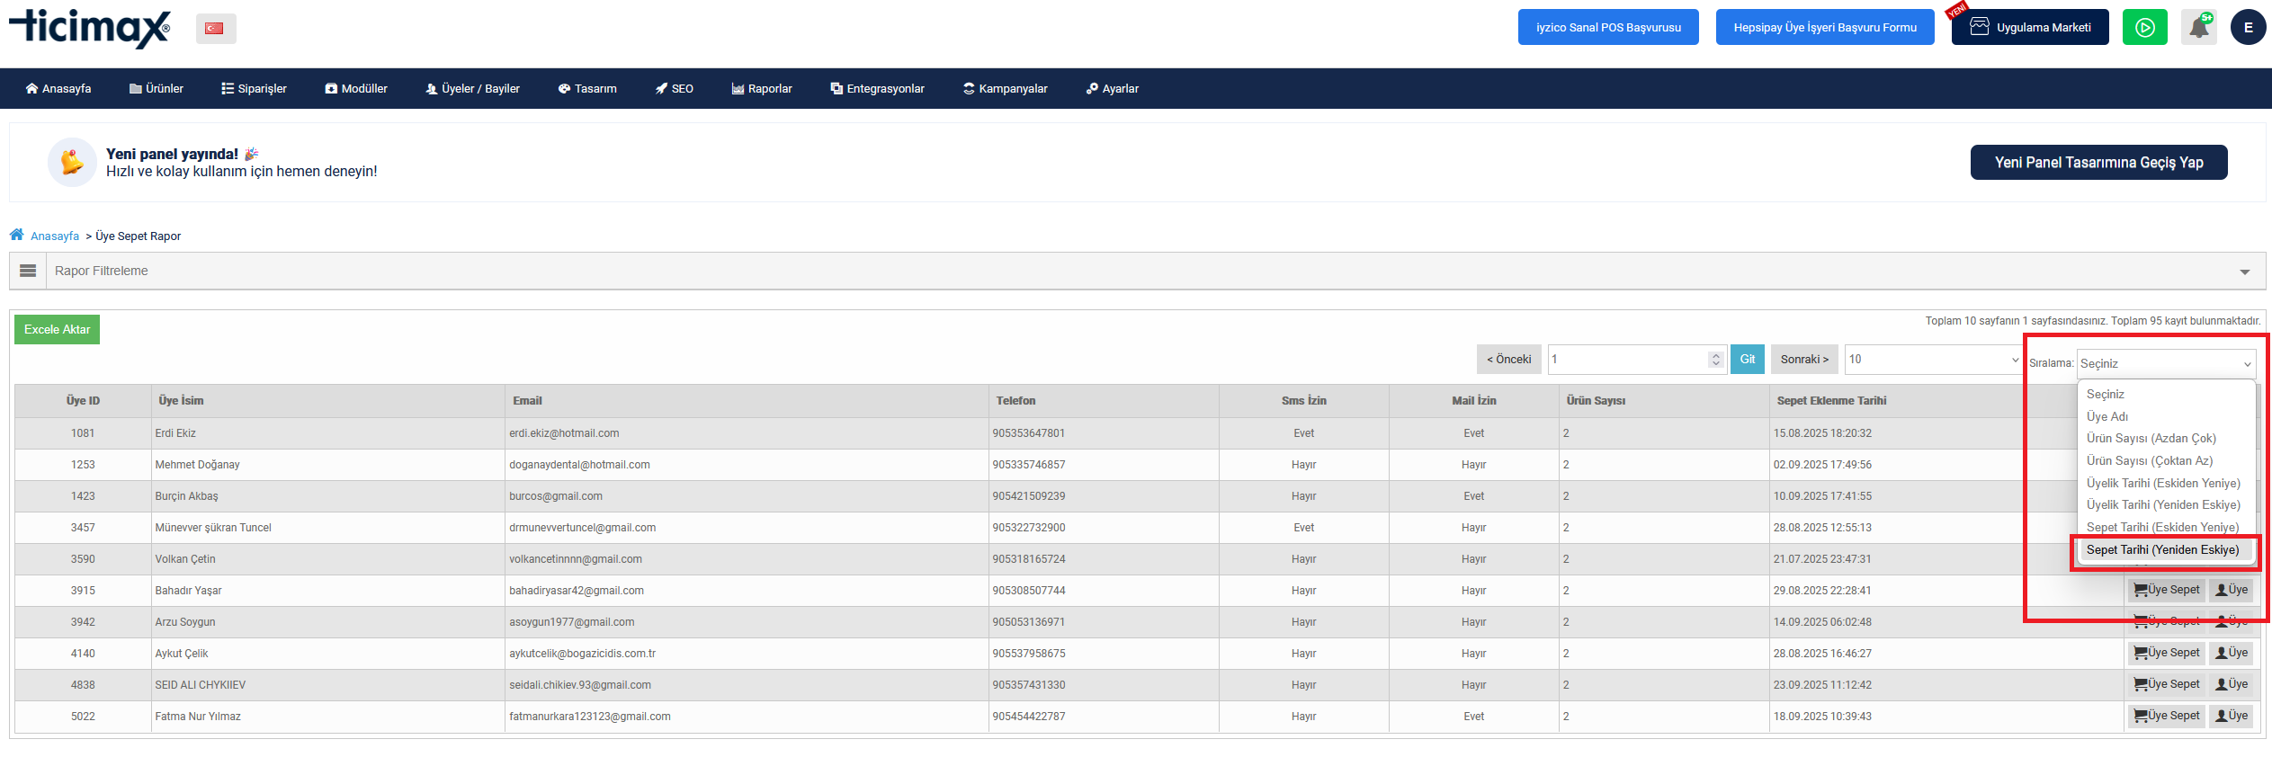Open the Kampanyalar menu
Screen dimensions: 2272x784
click(1005, 89)
